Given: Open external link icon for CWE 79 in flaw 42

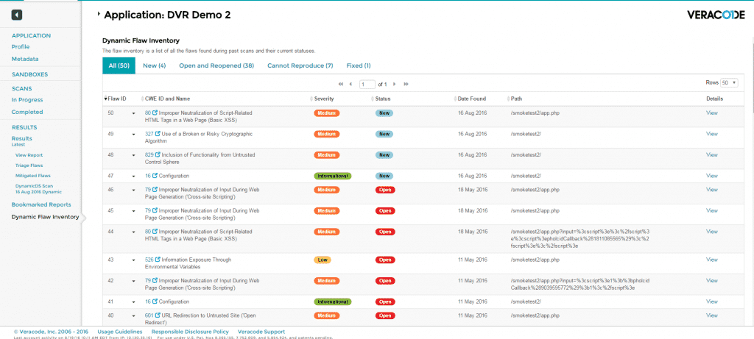Looking at the screenshot, I should [x=155, y=280].
